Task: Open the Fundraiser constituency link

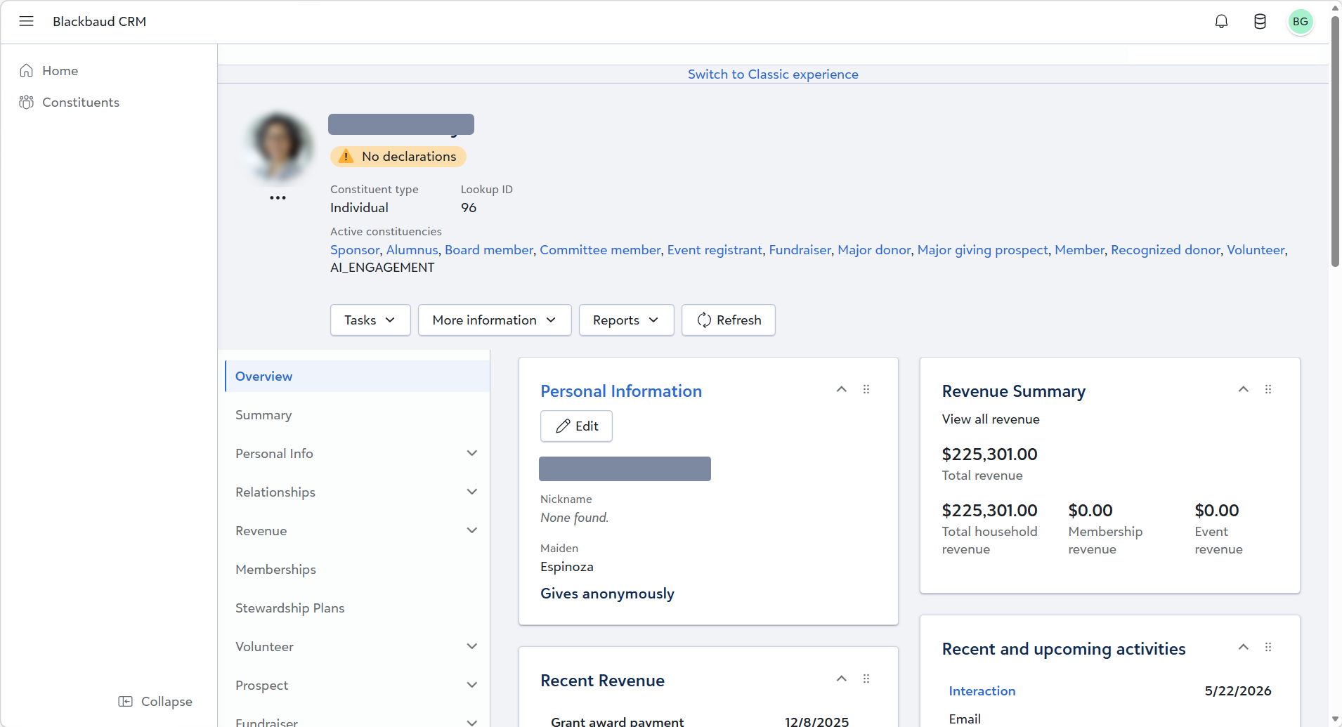Action: [800, 249]
